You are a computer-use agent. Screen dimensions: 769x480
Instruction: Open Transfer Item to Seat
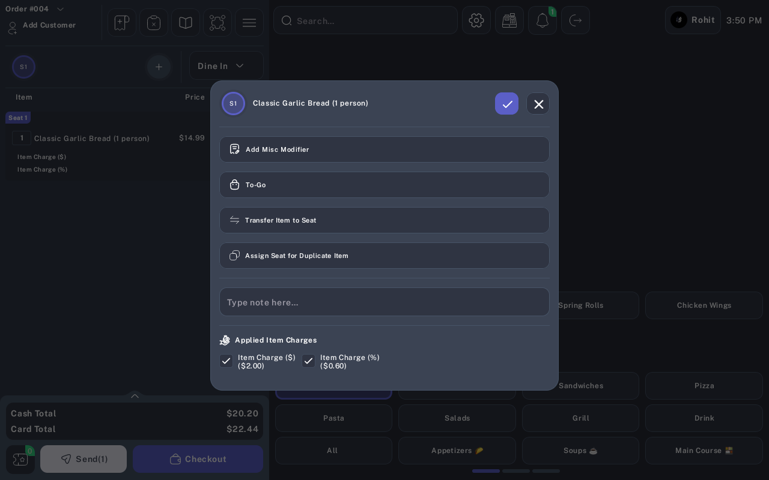point(384,220)
